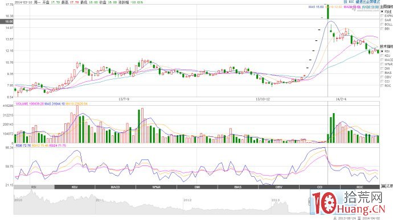Click the VOLUME legend text in volume panel
This screenshot has width=393, height=220.
pyautogui.click(x=30, y=103)
